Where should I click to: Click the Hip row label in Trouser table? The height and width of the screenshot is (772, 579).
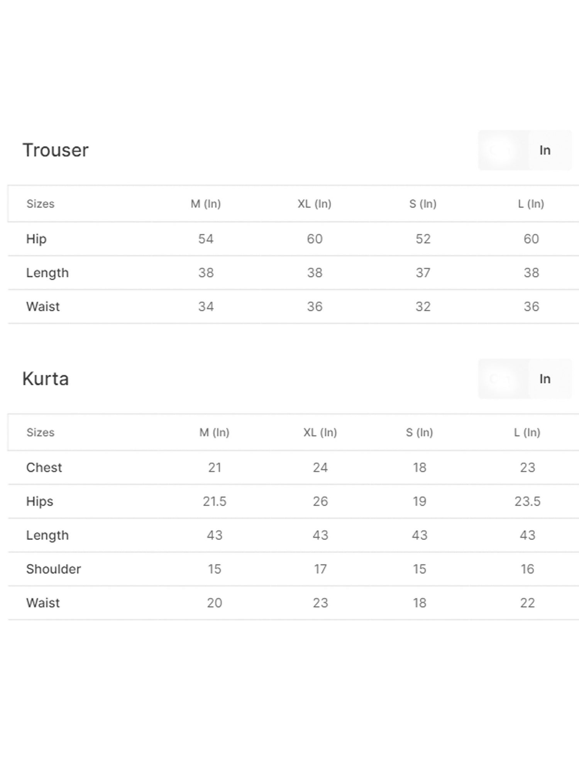[36, 239]
